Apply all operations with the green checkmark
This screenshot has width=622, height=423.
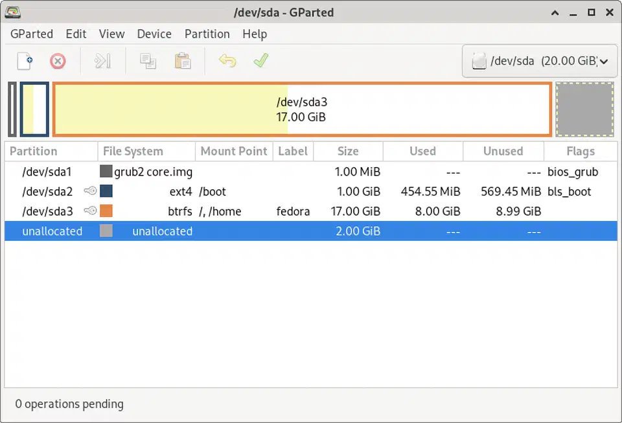click(x=260, y=61)
